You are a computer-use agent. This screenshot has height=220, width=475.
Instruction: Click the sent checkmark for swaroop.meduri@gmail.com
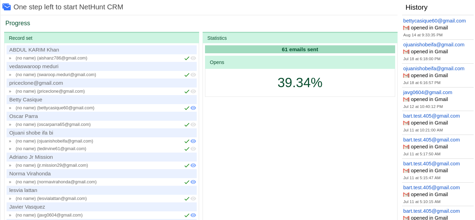(x=187, y=75)
